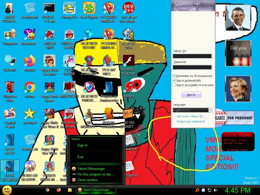
Task: Open the PISSED BIRDS IN desktop icon
Action: pyautogui.click(x=50, y=171)
